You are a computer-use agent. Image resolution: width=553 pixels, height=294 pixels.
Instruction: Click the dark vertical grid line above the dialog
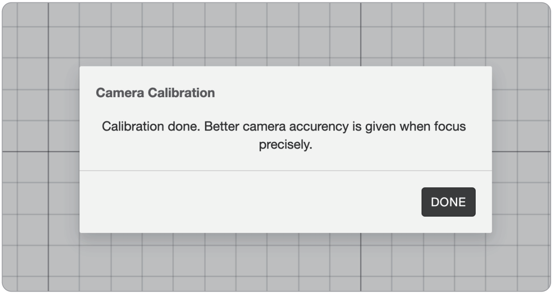(x=360, y=35)
